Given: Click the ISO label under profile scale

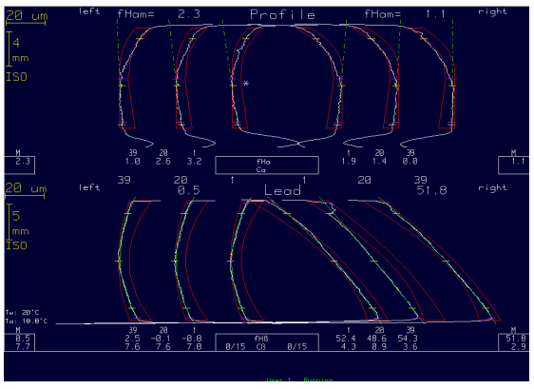Looking at the screenshot, I should click(16, 77).
